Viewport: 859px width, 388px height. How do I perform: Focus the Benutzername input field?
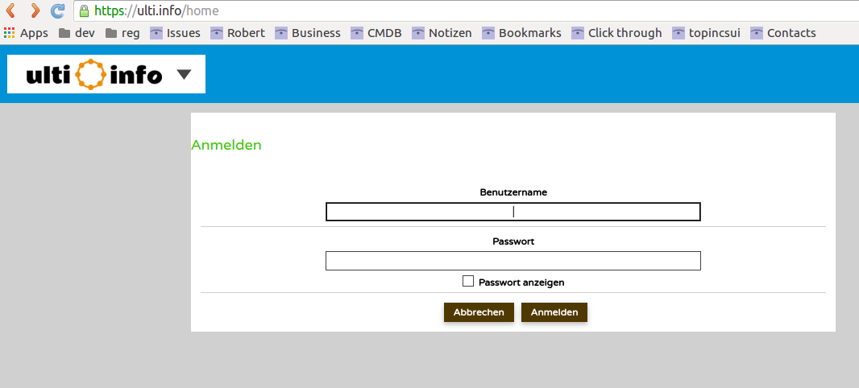tap(512, 212)
